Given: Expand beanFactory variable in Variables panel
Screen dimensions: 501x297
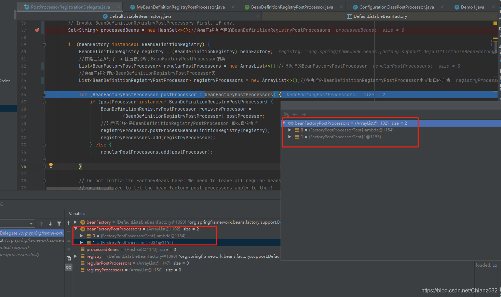Looking at the screenshot, I should pos(76,222).
